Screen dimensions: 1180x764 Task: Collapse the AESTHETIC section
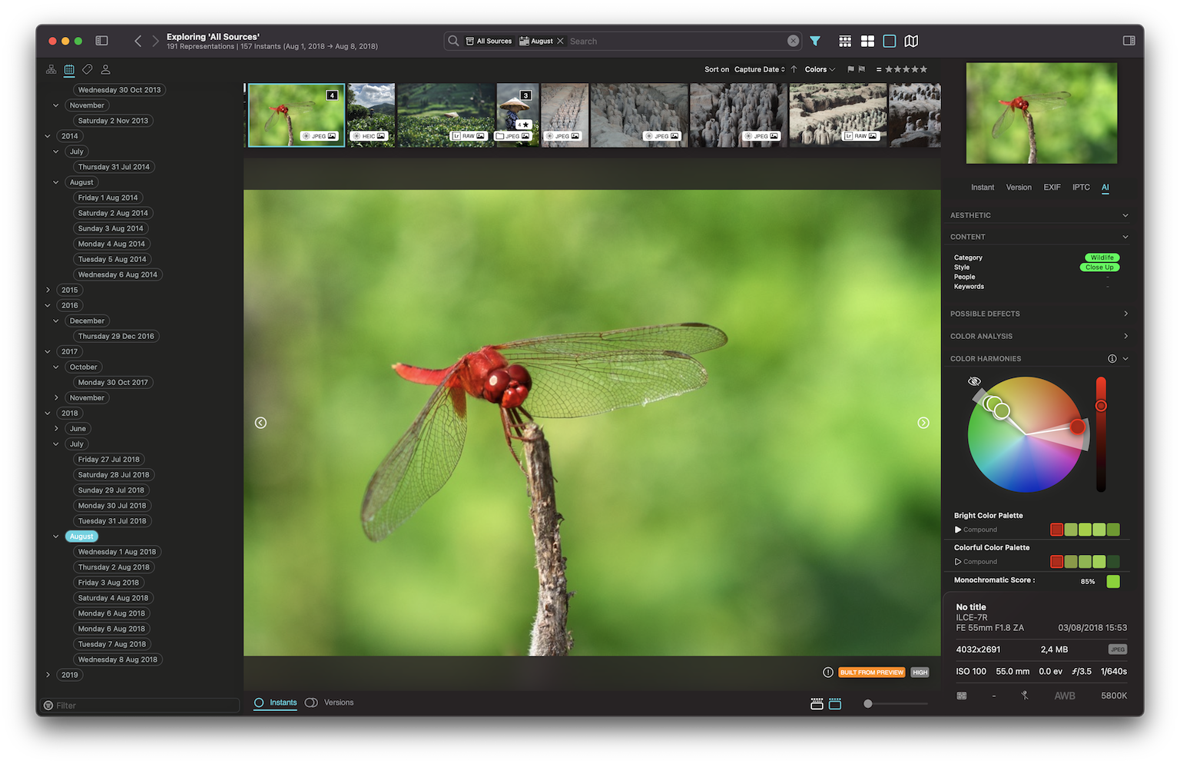1125,215
